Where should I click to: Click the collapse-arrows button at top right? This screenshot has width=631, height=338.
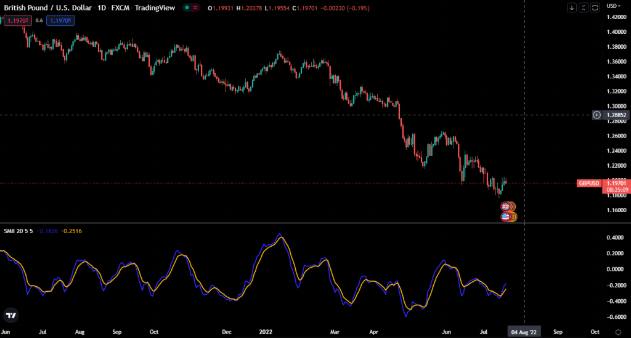point(584,7)
